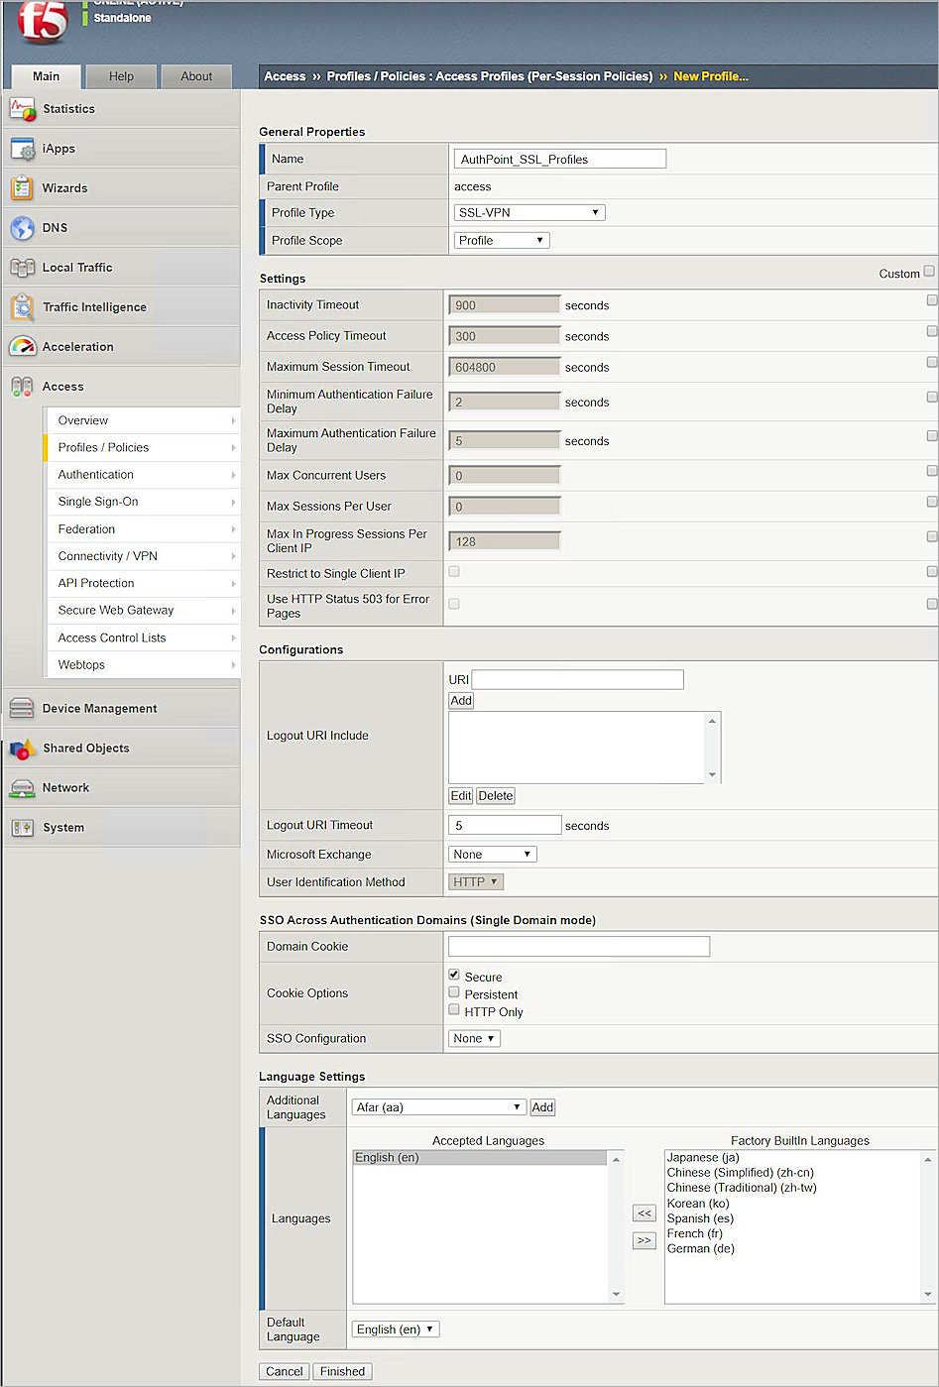Switch to the Help tab
The width and height of the screenshot is (939, 1387).
[x=121, y=75]
